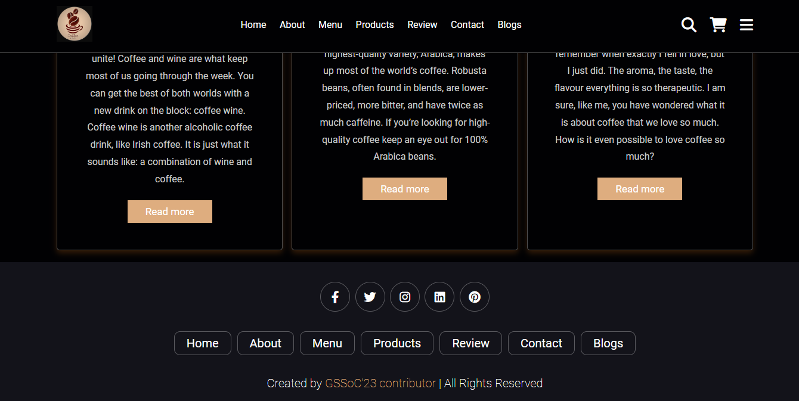Open the Review page from the navbar

click(422, 24)
